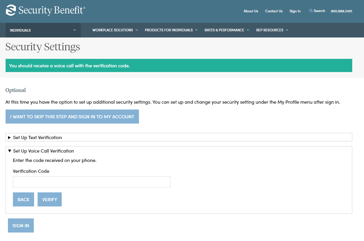
Task: Click the SIGN IN button at bottom
Action: click(x=21, y=225)
